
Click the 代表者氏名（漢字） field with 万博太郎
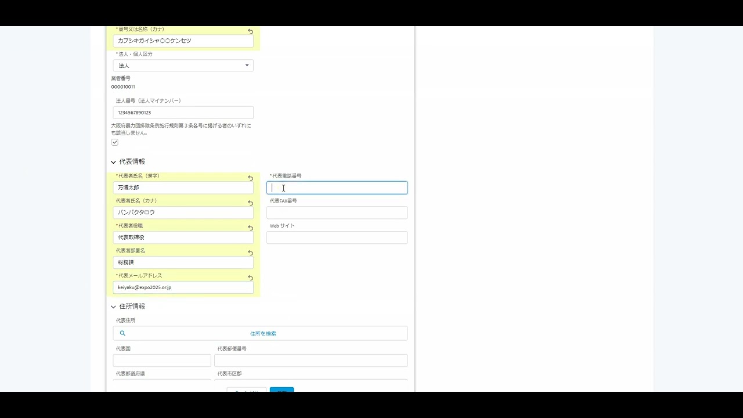point(183,188)
